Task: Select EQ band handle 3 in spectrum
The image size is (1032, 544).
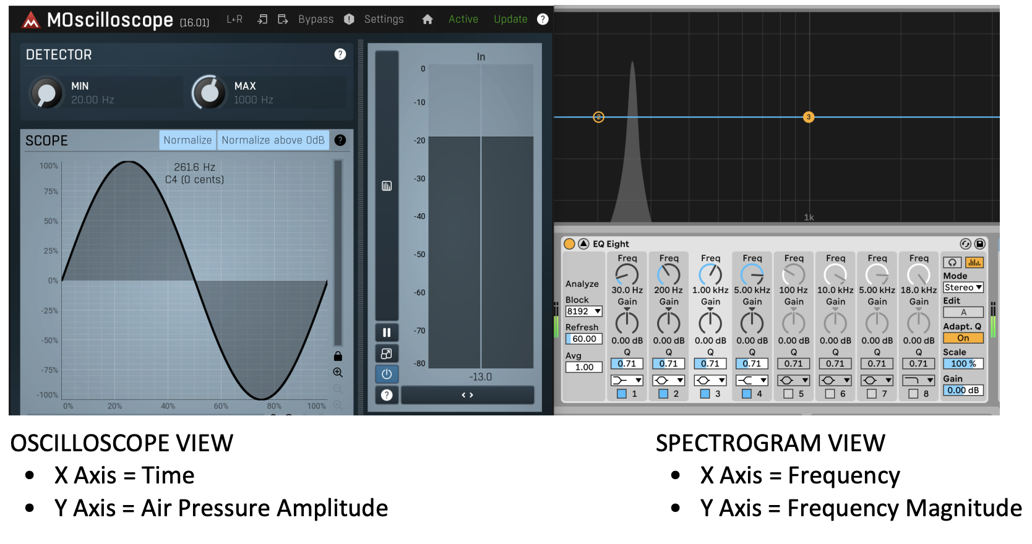Action: (x=809, y=117)
